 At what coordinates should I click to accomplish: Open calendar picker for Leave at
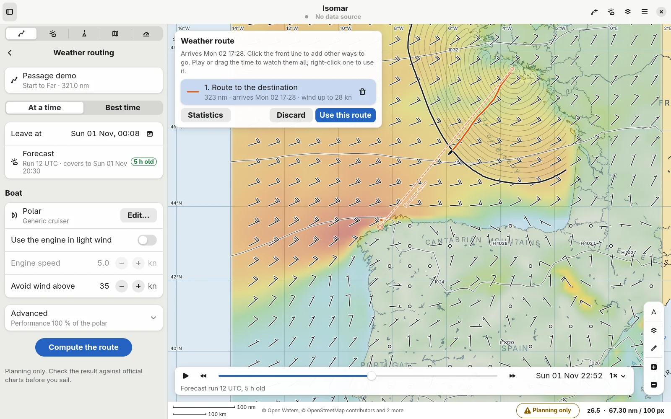click(x=150, y=134)
